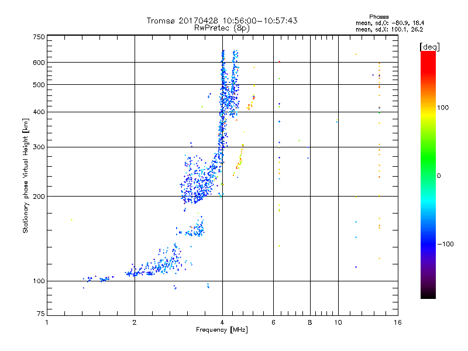Click the '[deg]' colorbar unit label
The height and width of the screenshot is (351, 468).
tap(429, 47)
